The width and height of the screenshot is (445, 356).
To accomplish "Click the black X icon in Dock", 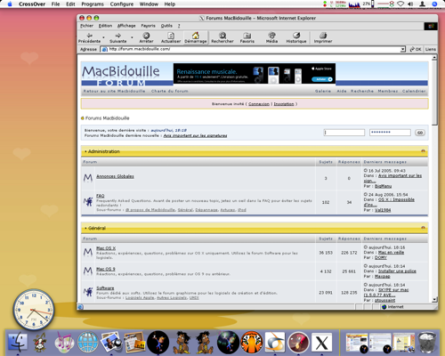I will click(321, 344).
